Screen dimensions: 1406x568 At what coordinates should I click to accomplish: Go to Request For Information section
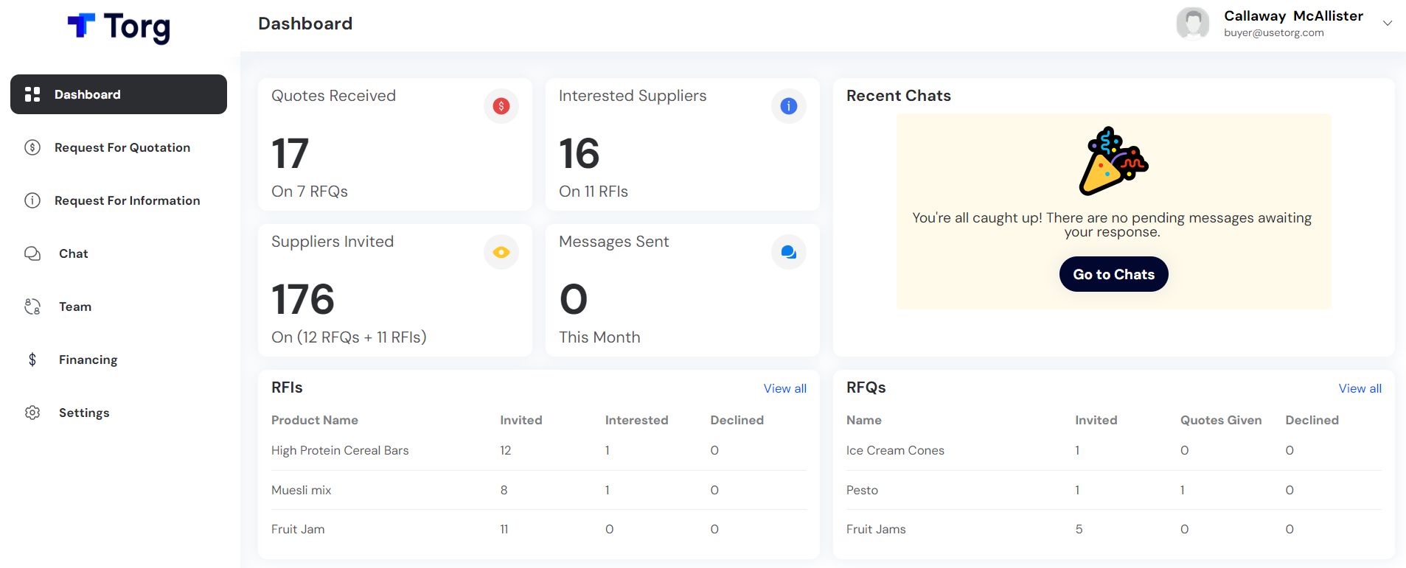pos(127,200)
